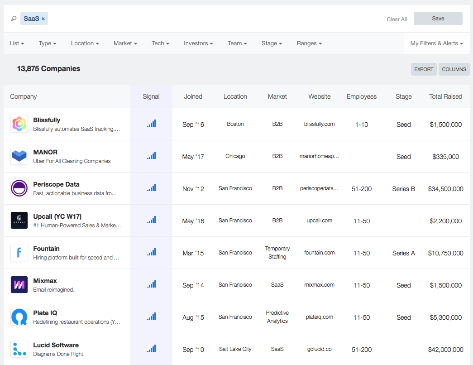Sort by Total Raised column header
Image resolution: width=473 pixels, height=365 pixels.
click(x=445, y=96)
